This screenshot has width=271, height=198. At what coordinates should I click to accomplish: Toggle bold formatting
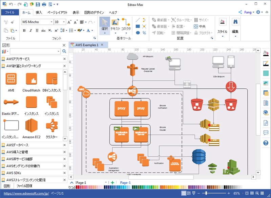coord(24,31)
